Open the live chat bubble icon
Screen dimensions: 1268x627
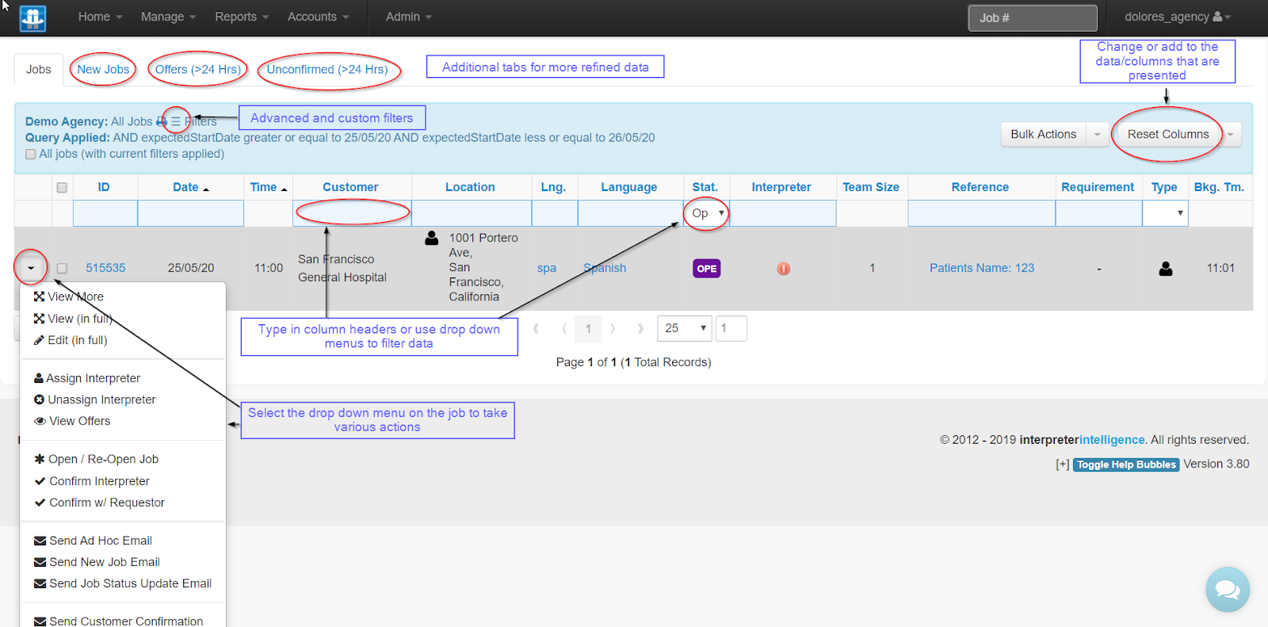1227,590
